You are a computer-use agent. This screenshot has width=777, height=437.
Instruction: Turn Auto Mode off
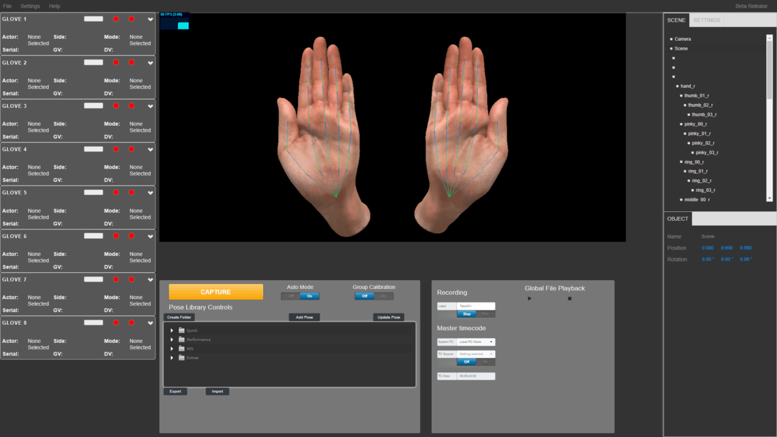(x=291, y=296)
